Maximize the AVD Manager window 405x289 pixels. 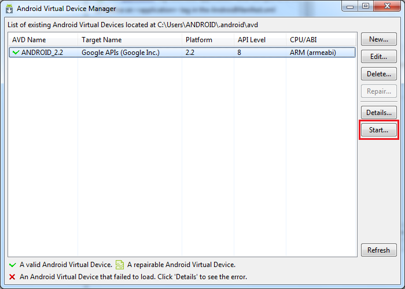coord(366,6)
